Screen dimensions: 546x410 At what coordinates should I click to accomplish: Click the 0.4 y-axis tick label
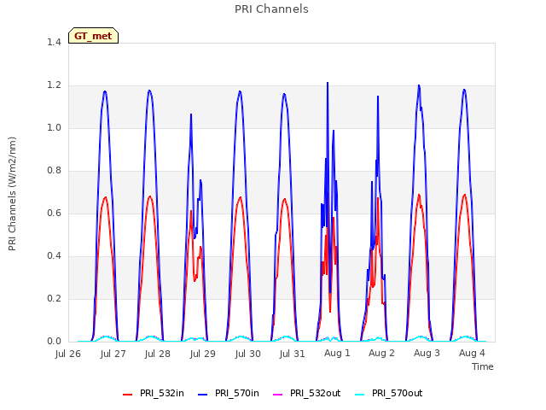point(54,255)
